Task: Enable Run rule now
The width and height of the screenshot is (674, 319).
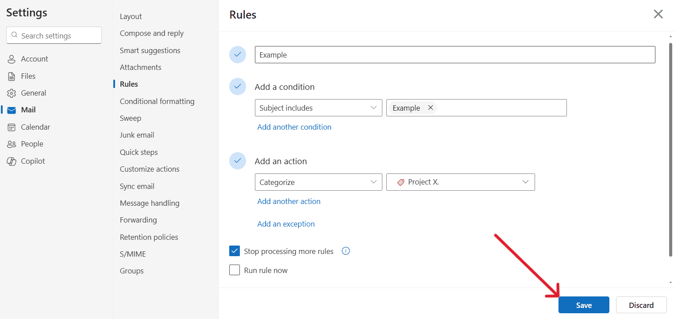Action: point(235,270)
